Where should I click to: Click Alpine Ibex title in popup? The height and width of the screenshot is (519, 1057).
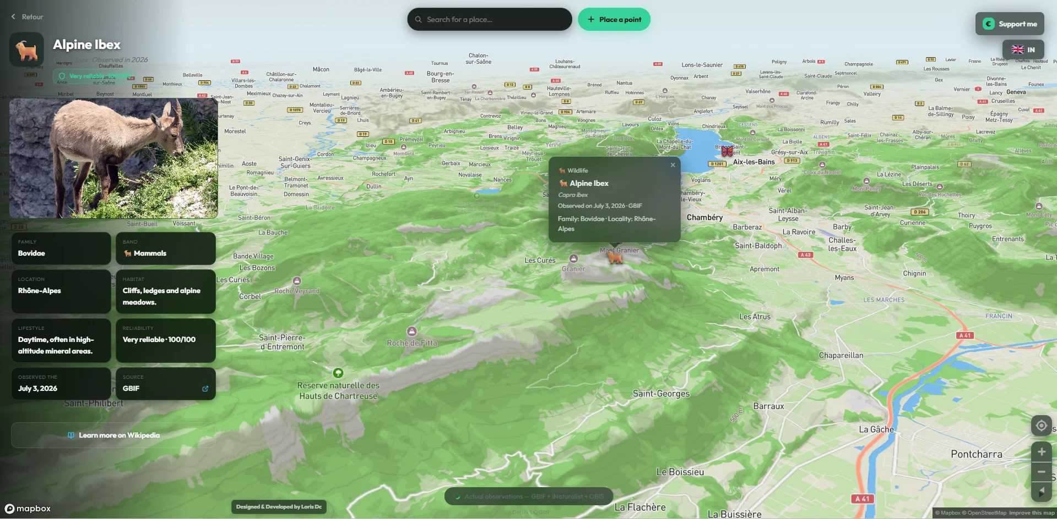click(589, 183)
